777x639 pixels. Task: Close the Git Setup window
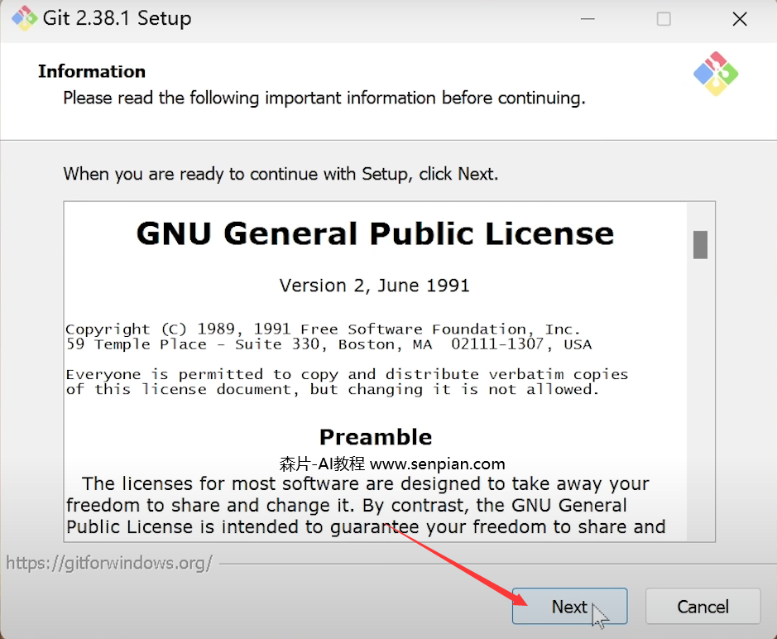(x=739, y=19)
